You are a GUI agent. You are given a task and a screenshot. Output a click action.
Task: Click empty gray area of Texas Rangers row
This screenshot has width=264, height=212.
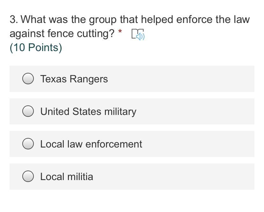click(x=191, y=79)
